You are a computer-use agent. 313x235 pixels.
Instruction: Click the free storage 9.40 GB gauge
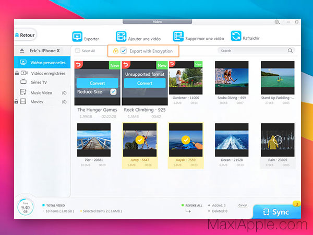(x=26, y=207)
